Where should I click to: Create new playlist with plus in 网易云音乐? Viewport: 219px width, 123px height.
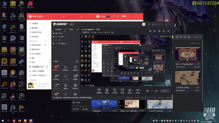(x=46, y=41)
